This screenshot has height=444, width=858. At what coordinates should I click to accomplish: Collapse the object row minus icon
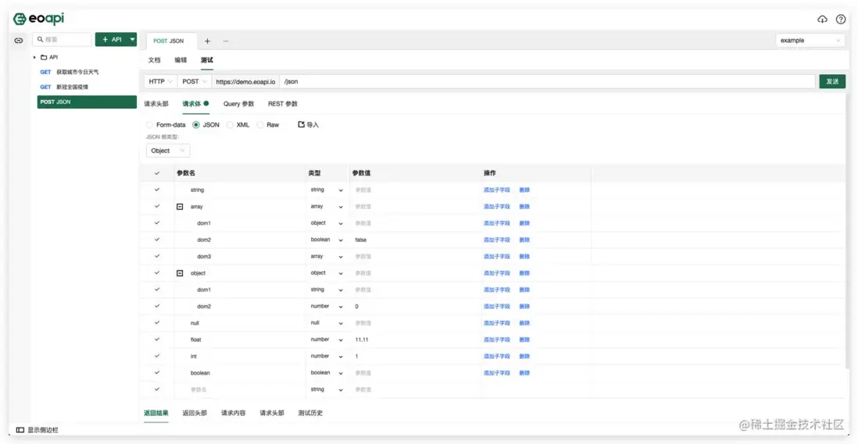[180, 273]
